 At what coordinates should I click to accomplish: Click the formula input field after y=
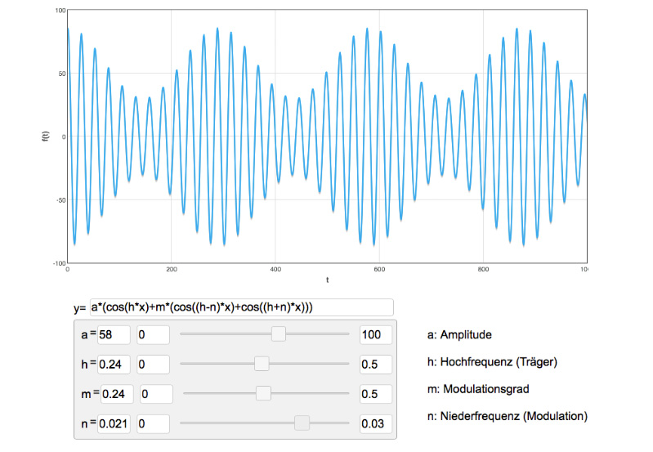[x=241, y=307]
